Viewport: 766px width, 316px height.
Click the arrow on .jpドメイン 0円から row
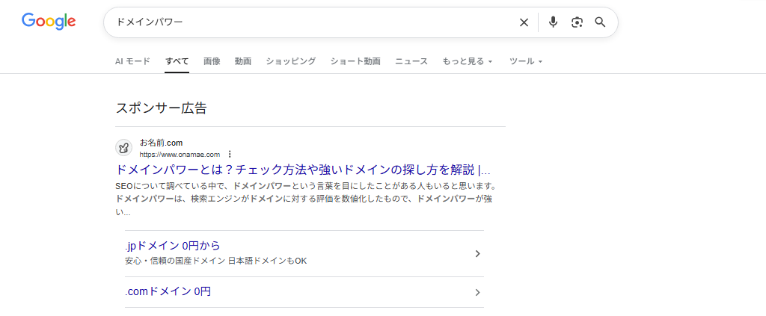477,254
